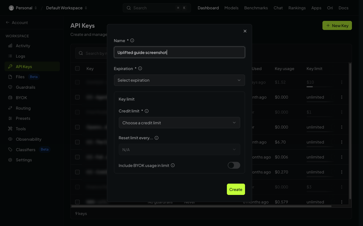Screen dimensions: 363x226
Task: Open the BYOK sidebar item
Action: [x=32, y=98]
